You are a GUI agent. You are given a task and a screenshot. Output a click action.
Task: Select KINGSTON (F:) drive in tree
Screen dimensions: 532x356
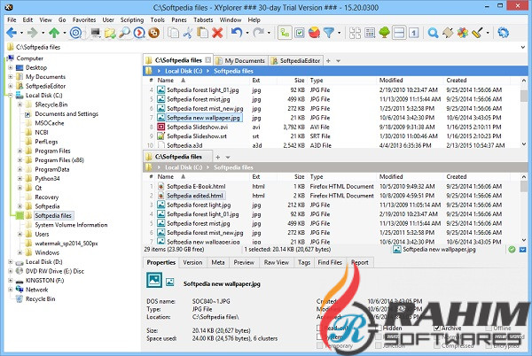click(45, 281)
